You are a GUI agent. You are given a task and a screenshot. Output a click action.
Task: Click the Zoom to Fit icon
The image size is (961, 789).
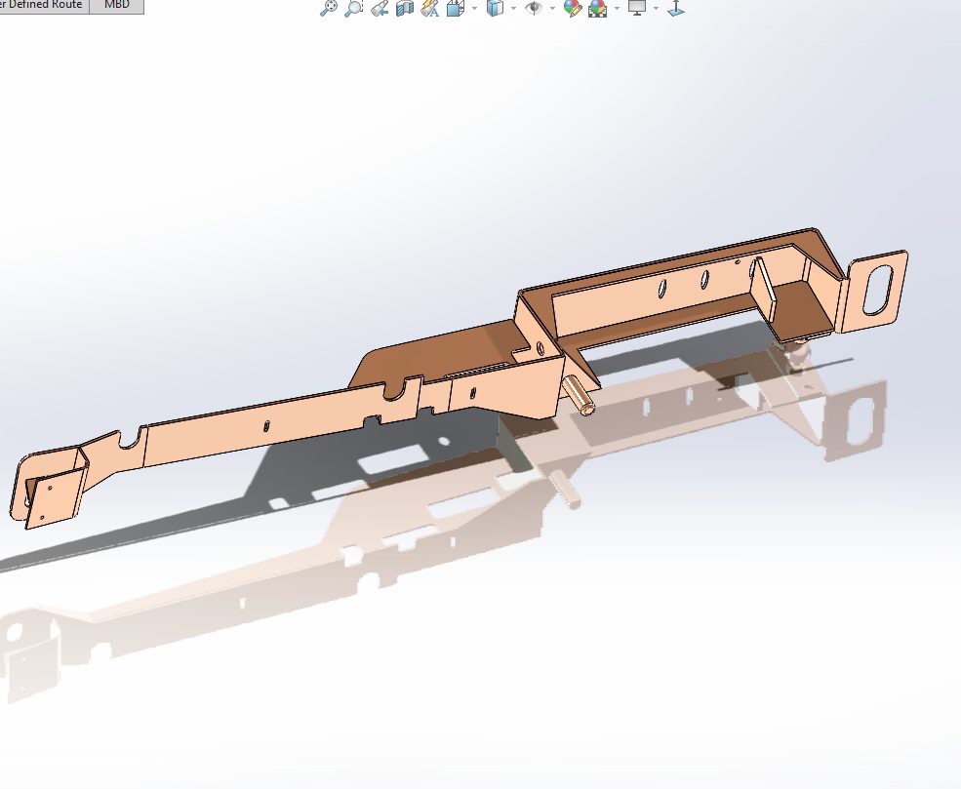coord(329,8)
